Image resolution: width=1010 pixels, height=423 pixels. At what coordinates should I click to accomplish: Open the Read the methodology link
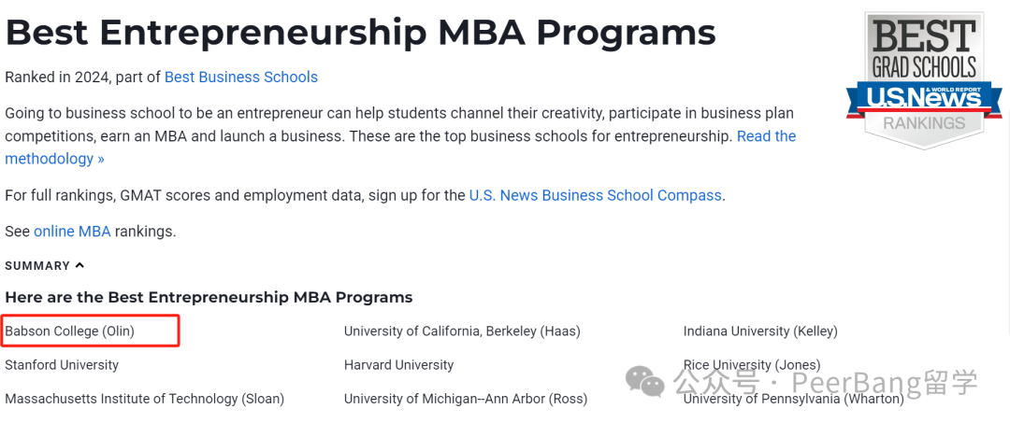tap(400, 148)
